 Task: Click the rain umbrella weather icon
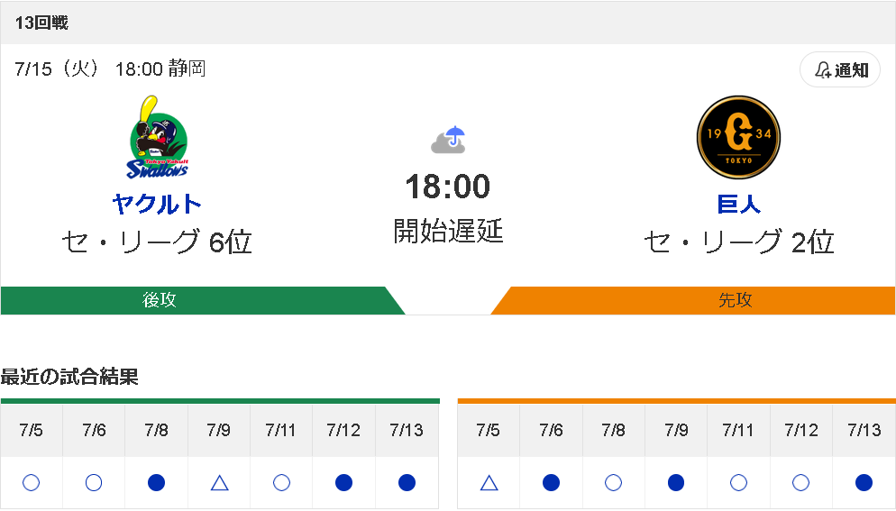pos(448,140)
